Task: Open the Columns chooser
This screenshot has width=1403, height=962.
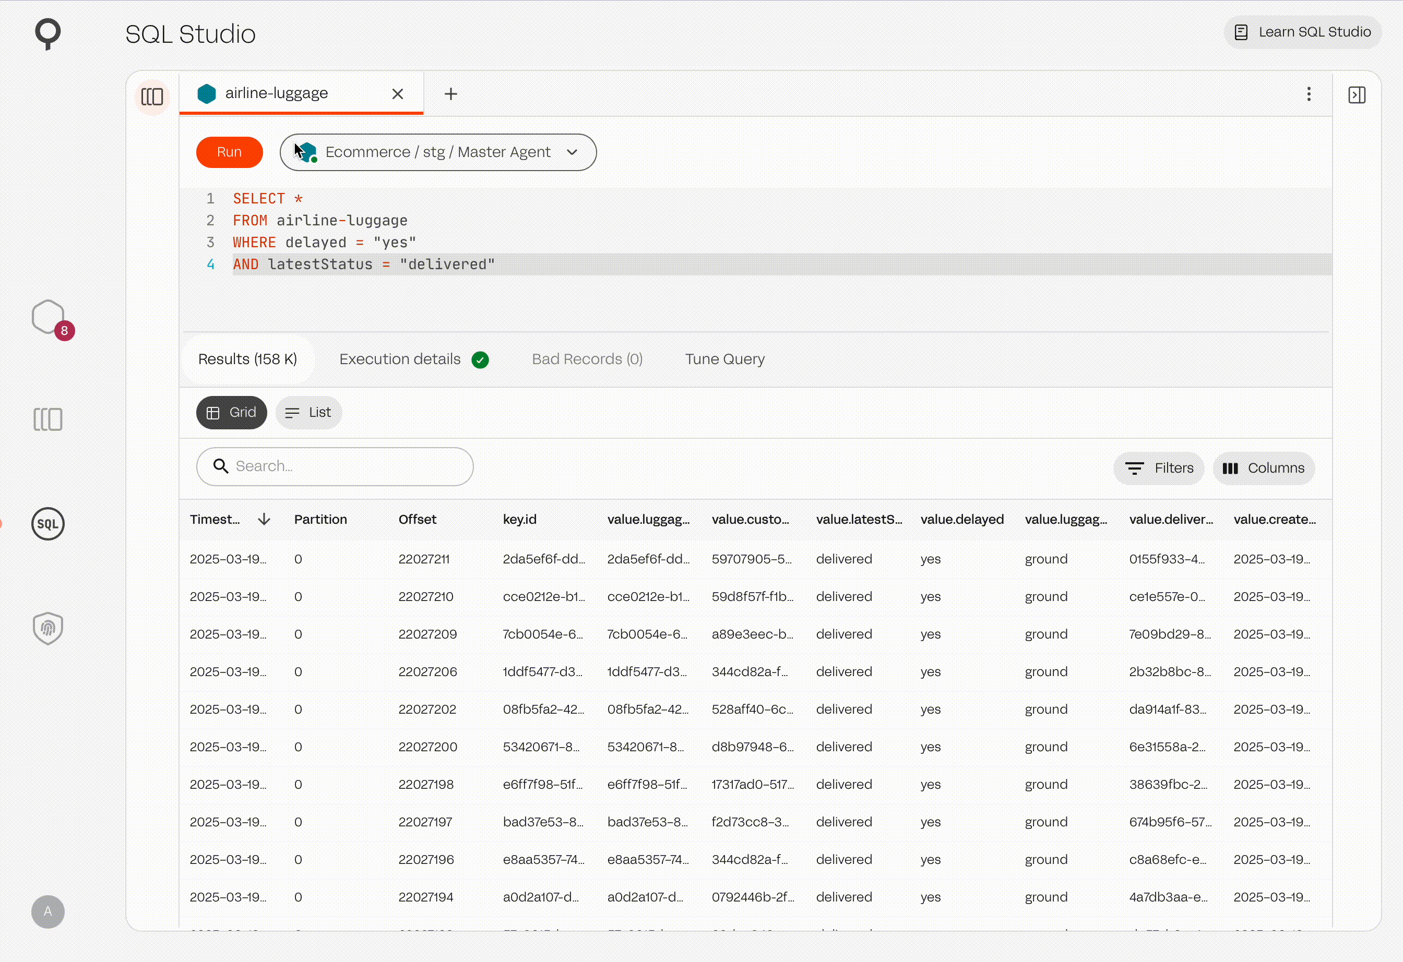Action: [x=1263, y=468]
